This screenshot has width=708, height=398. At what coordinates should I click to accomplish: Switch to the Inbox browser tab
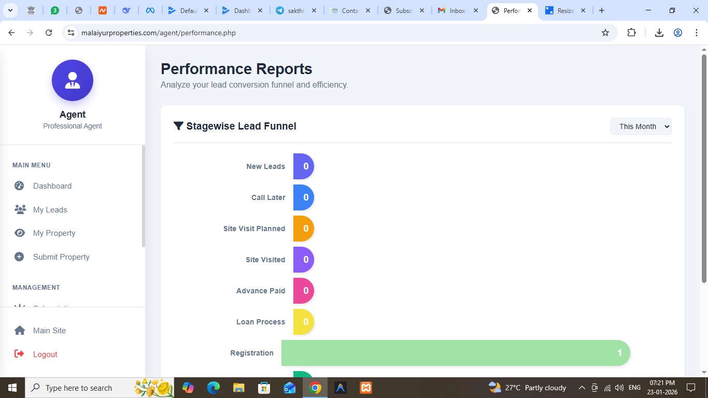click(x=456, y=10)
